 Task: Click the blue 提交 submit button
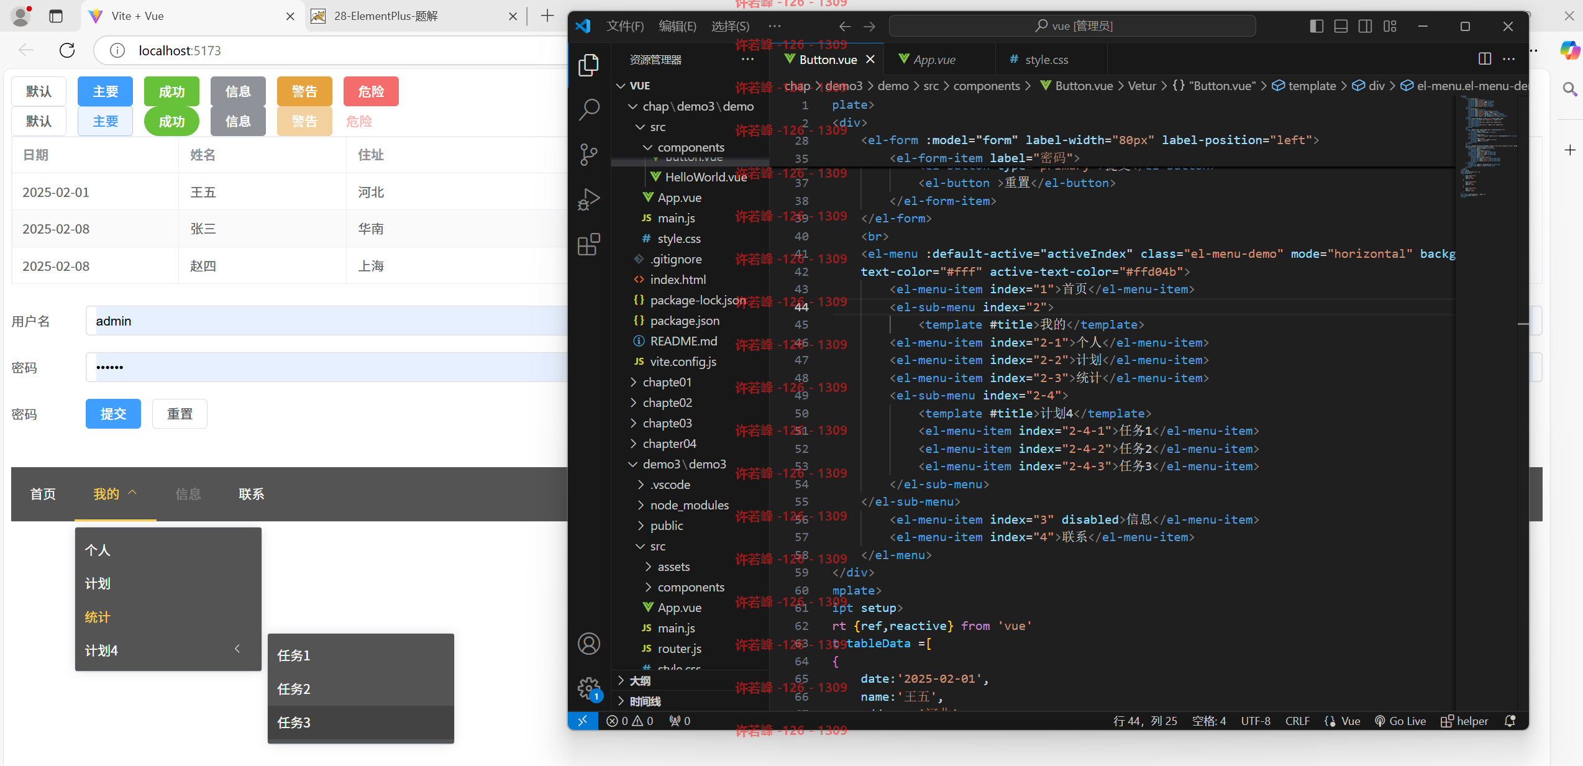[113, 414]
